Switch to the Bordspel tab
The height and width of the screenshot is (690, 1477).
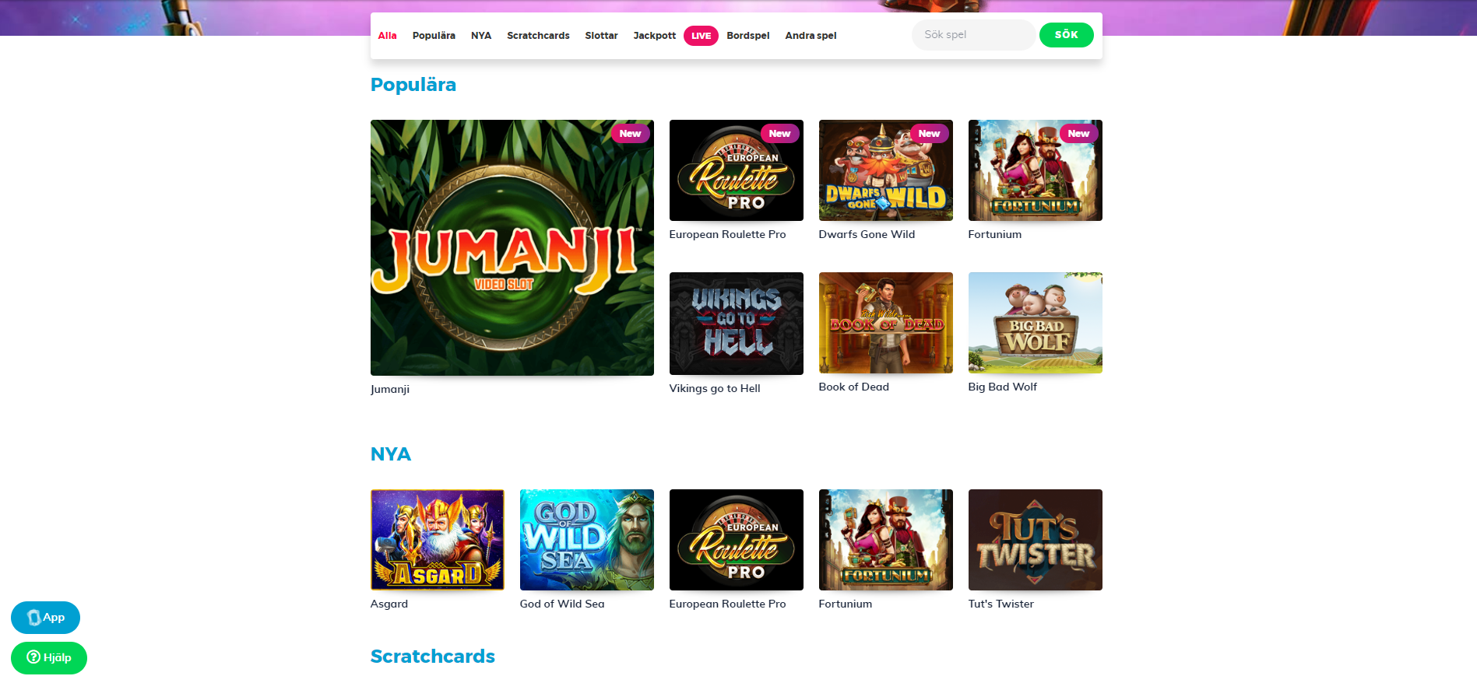pyautogui.click(x=747, y=36)
